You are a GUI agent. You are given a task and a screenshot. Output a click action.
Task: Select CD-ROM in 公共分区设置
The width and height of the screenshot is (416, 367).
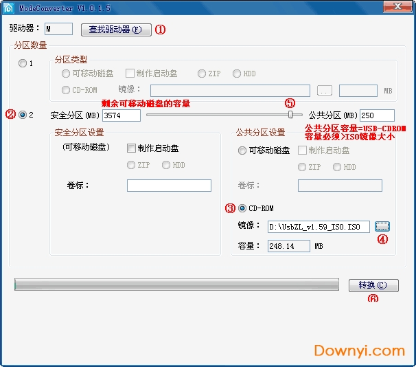(242, 208)
